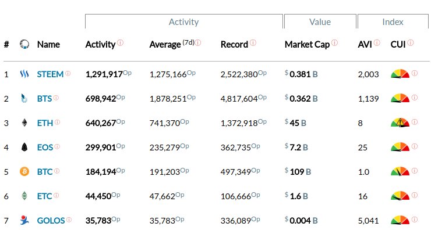
Task: Sort by the Activity column header
Action: click(100, 44)
